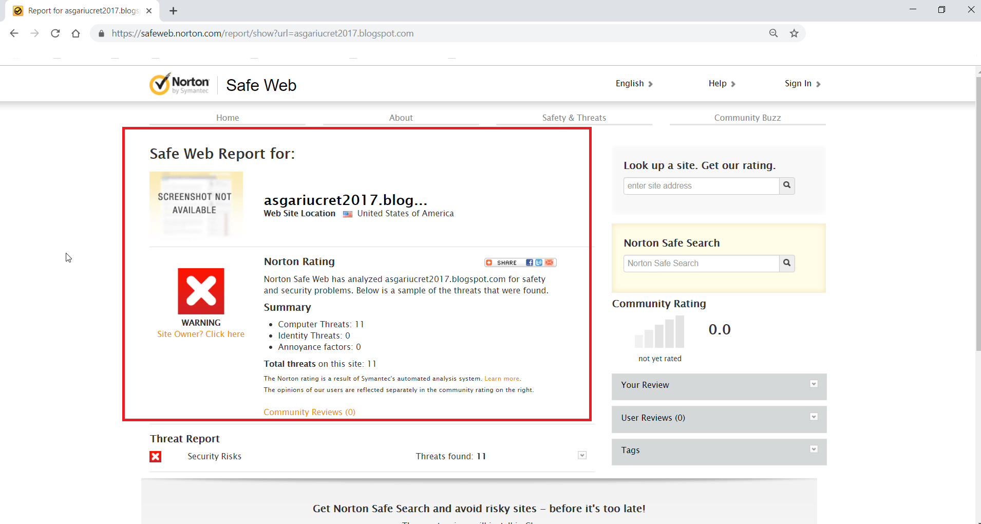Open the Safety & Threats tab

[x=574, y=118]
